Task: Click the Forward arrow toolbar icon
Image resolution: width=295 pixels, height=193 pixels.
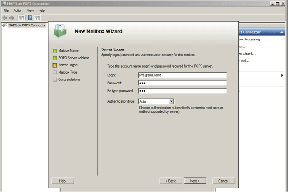Action: [x=12, y=18]
